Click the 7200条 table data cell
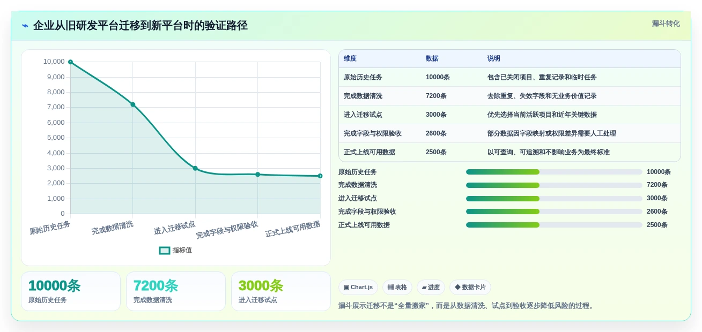This screenshot has height=332, width=702. point(436,96)
